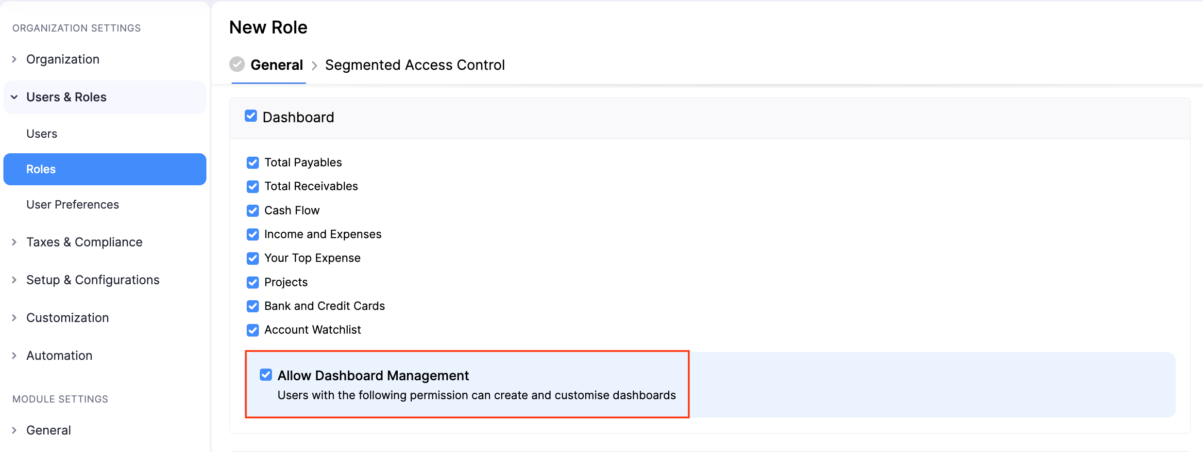
Task: Toggle the Dashboard master checkbox
Action: (x=251, y=116)
